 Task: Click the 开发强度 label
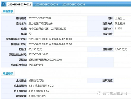(108, 34)
